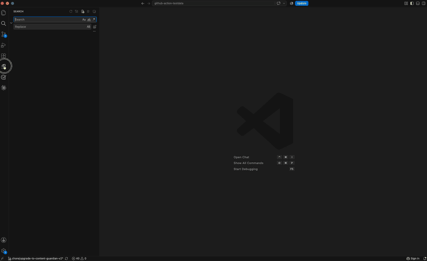Click Sign In in status bar

413,258
